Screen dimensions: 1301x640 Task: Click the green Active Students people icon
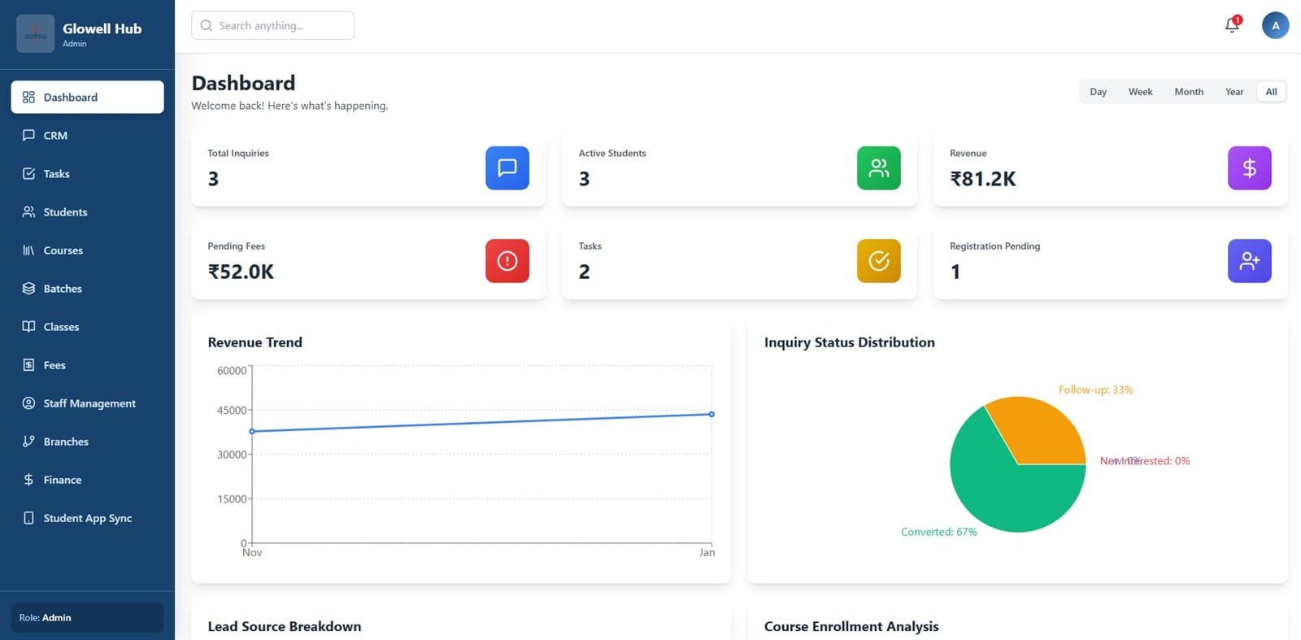878,168
